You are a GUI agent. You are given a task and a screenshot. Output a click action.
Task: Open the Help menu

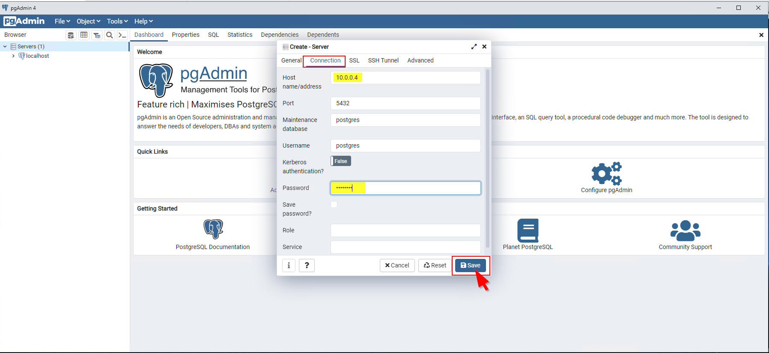pyautogui.click(x=143, y=21)
